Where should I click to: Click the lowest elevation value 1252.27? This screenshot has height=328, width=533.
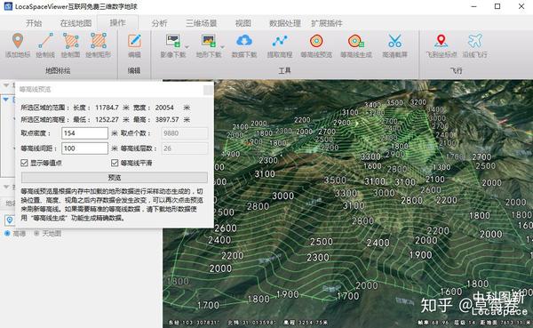107,120
